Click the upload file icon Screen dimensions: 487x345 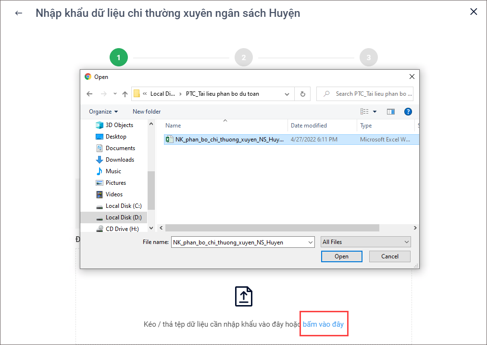coord(244,296)
